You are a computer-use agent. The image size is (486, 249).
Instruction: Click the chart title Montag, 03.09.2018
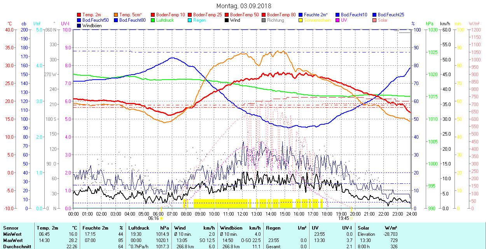click(244, 6)
